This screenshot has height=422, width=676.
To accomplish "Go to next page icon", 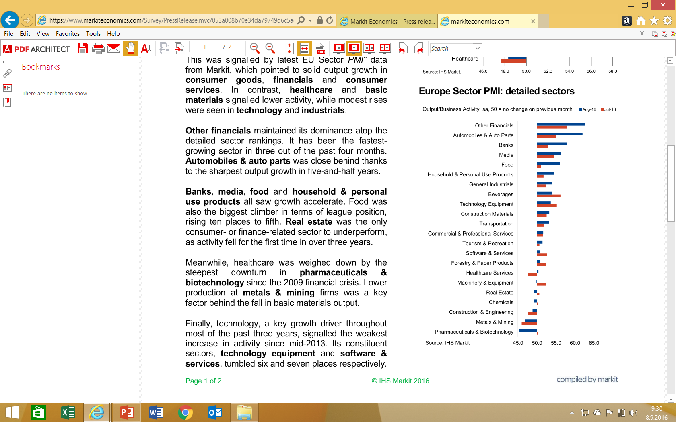I will pyautogui.click(x=179, y=48).
